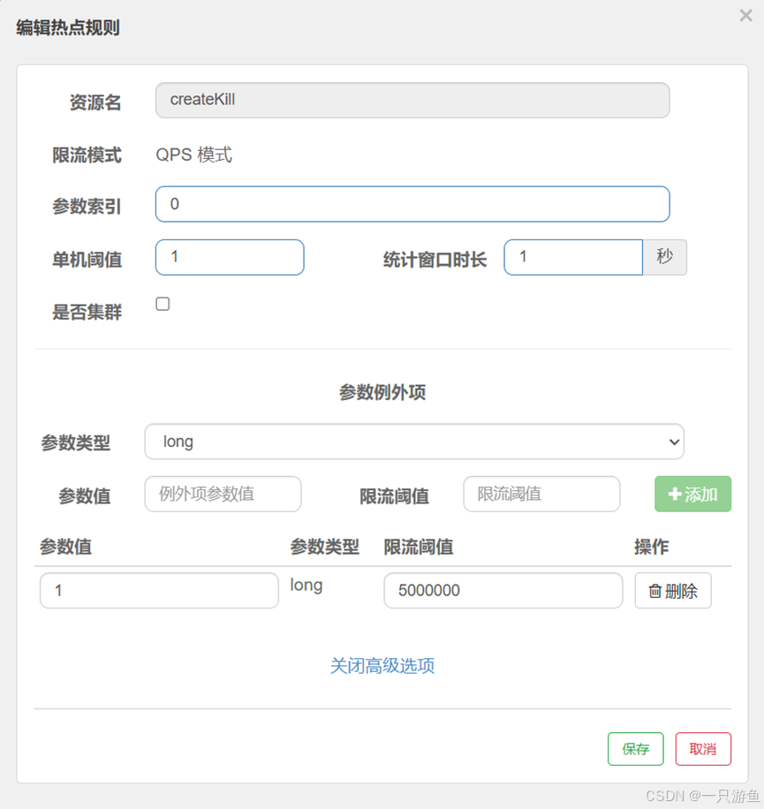Close the 编辑热点规则 dialog with X
Screen dimensions: 764x809
point(745,16)
